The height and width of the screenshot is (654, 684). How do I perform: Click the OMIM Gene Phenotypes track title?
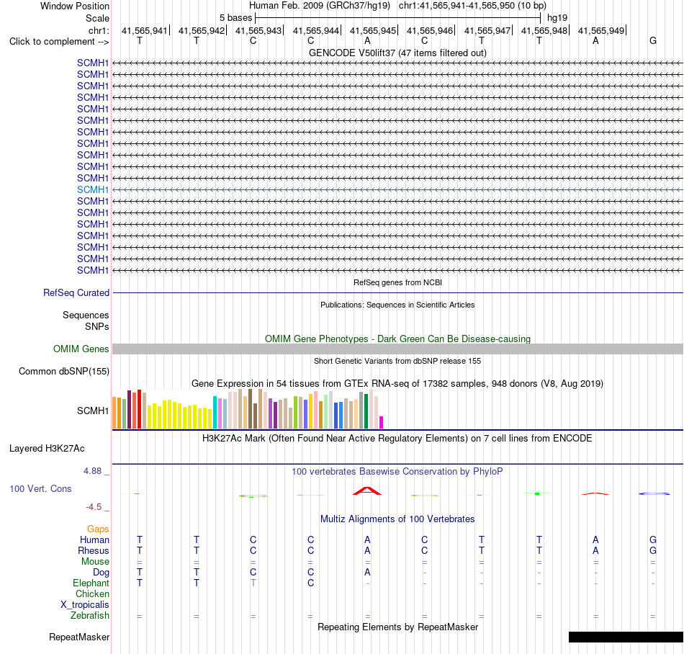397,339
